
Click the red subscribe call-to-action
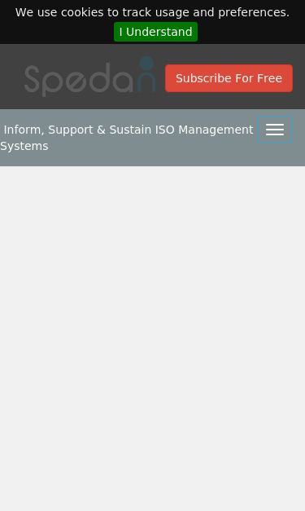pyautogui.click(x=229, y=78)
